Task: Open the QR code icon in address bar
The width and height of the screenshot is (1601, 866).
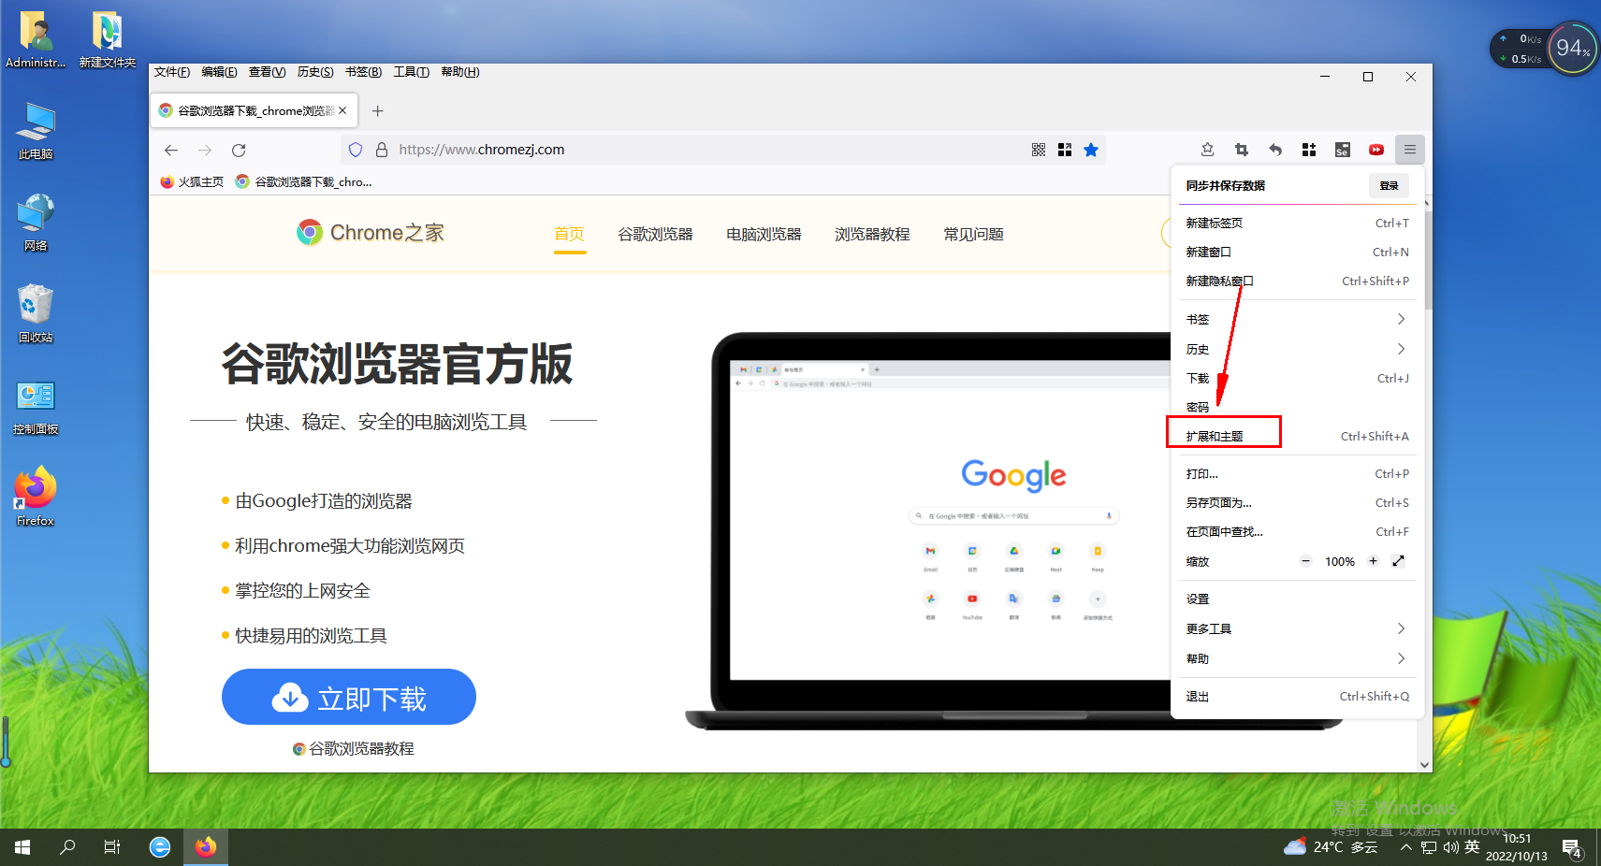Action: tap(1039, 150)
